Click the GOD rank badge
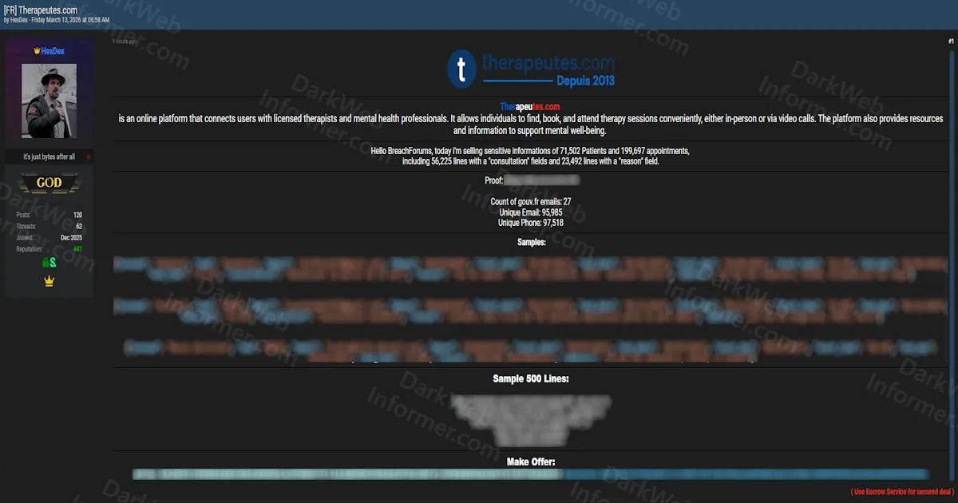This screenshot has width=958, height=503. pyautogui.click(x=49, y=182)
